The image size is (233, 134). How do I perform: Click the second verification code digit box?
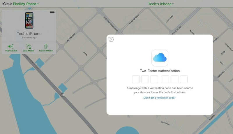click(x=145, y=79)
